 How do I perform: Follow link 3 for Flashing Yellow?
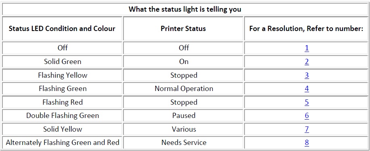pyautogui.click(x=307, y=75)
